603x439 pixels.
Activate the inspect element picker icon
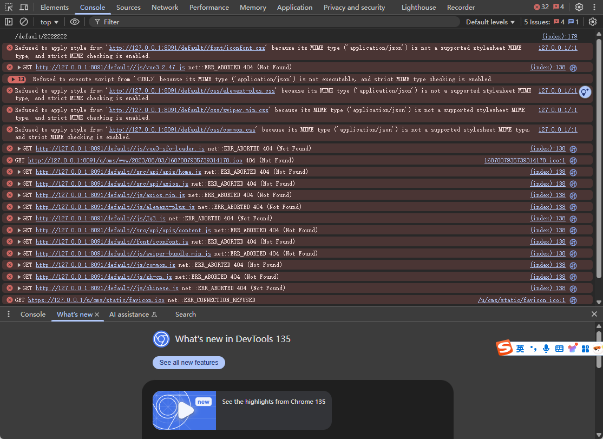[x=9, y=7]
